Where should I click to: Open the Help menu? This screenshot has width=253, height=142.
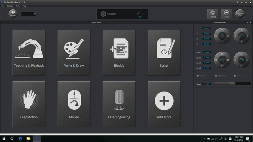point(24,6)
